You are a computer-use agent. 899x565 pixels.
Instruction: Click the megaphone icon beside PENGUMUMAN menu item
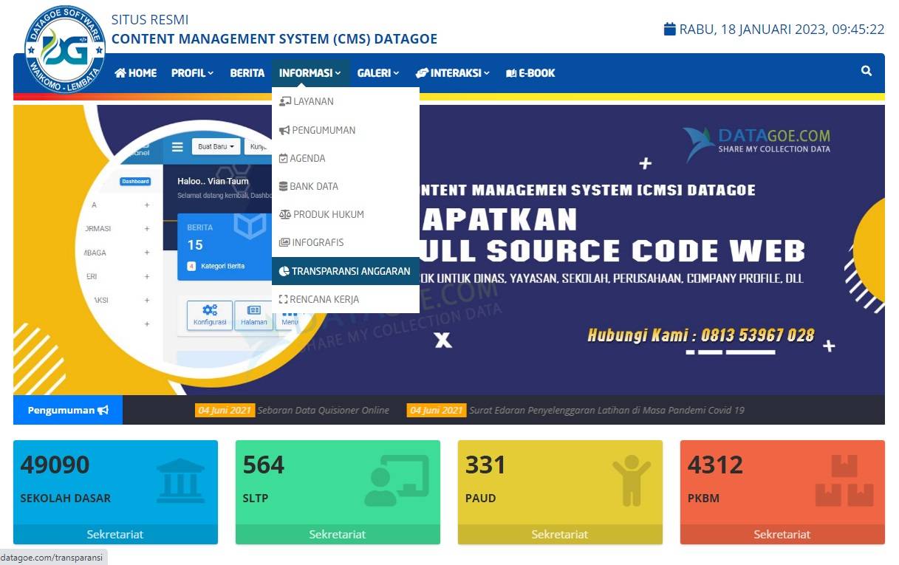point(284,130)
